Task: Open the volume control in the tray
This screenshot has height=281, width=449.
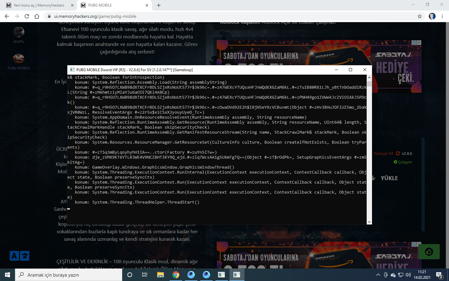Action: [408, 275]
